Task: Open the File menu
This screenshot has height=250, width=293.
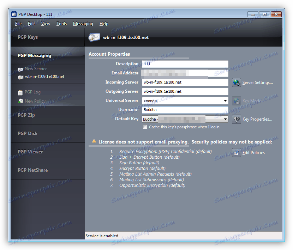Action: [18, 24]
